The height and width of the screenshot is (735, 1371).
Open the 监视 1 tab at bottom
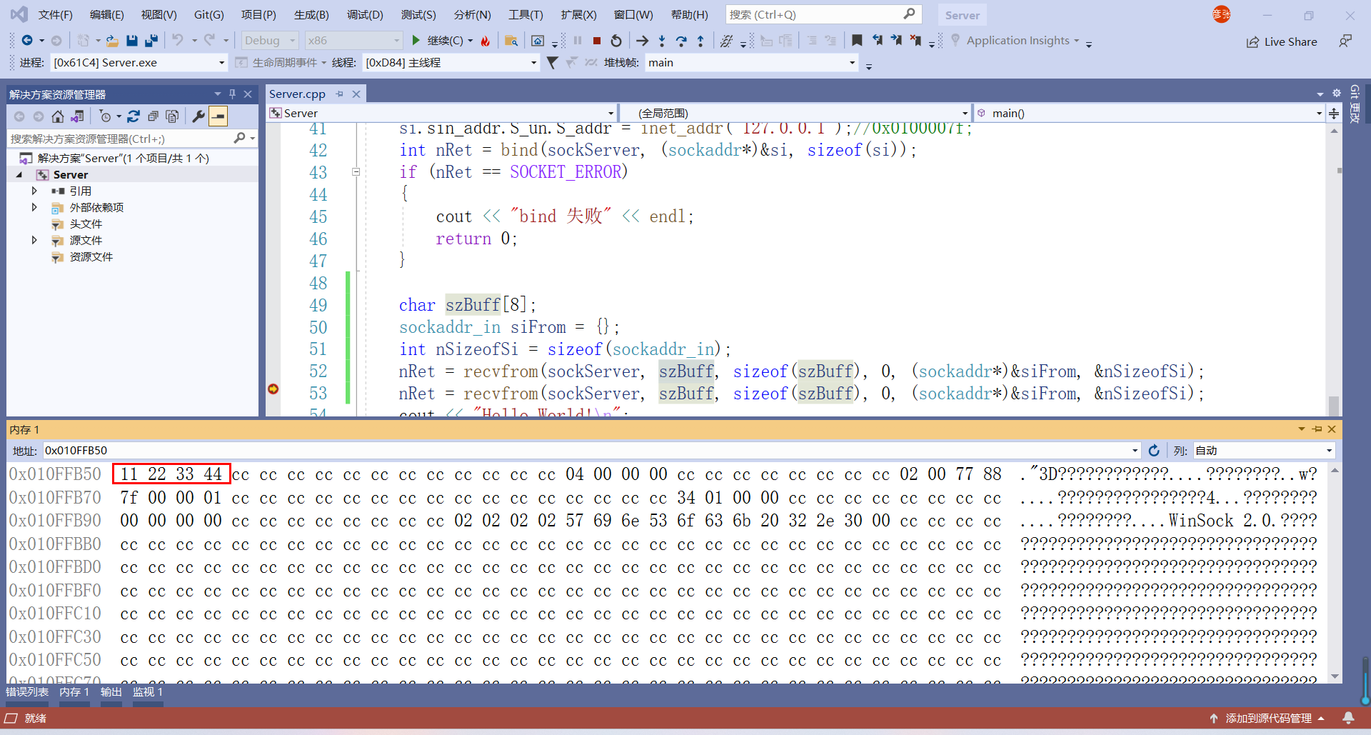click(x=148, y=692)
